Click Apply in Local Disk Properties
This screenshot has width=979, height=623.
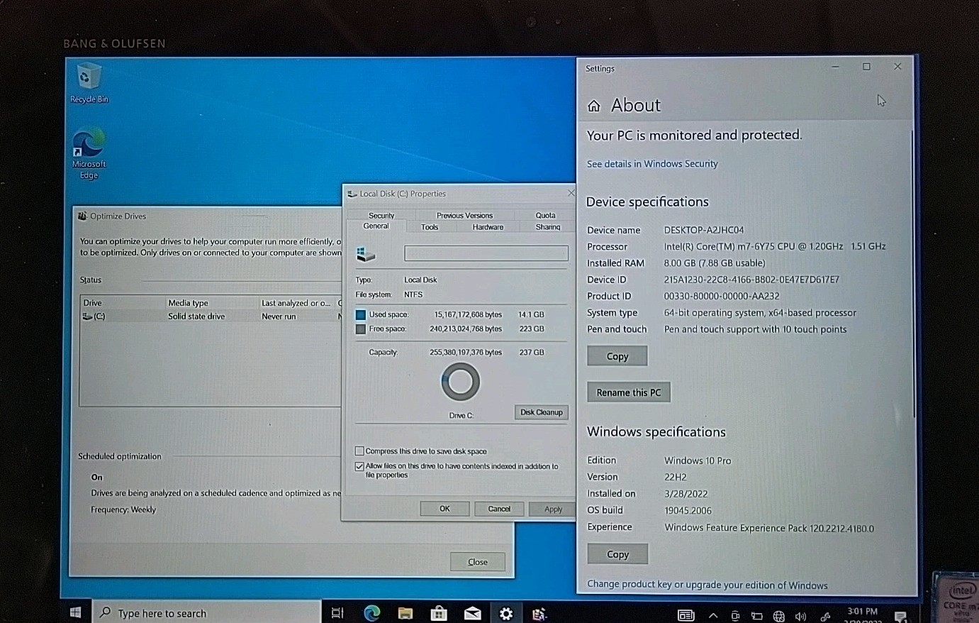tap(553, 509)
